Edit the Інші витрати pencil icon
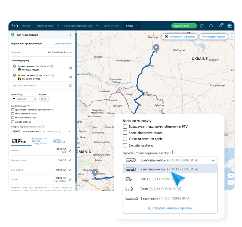This screenshot has width=242, height=227. [70, 170]
